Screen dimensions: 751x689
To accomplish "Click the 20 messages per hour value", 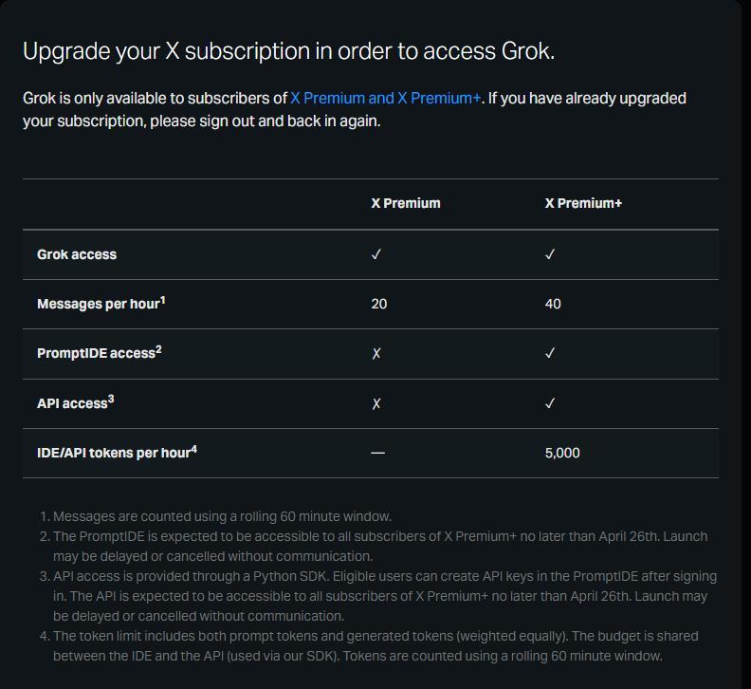I will click(379, 304).
